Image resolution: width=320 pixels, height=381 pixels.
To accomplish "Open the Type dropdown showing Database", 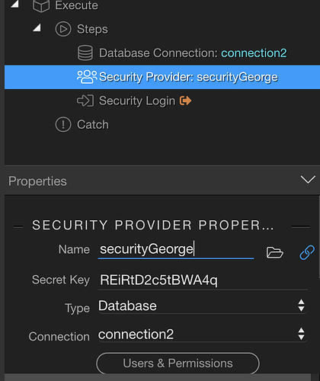I will pos(203,306).
